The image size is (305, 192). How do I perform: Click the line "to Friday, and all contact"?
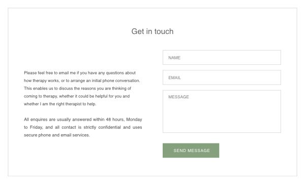pos(83,127)
